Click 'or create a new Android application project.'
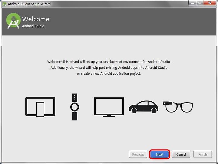Viewport: 218px width, 164px height. click(x=109, y=74)
